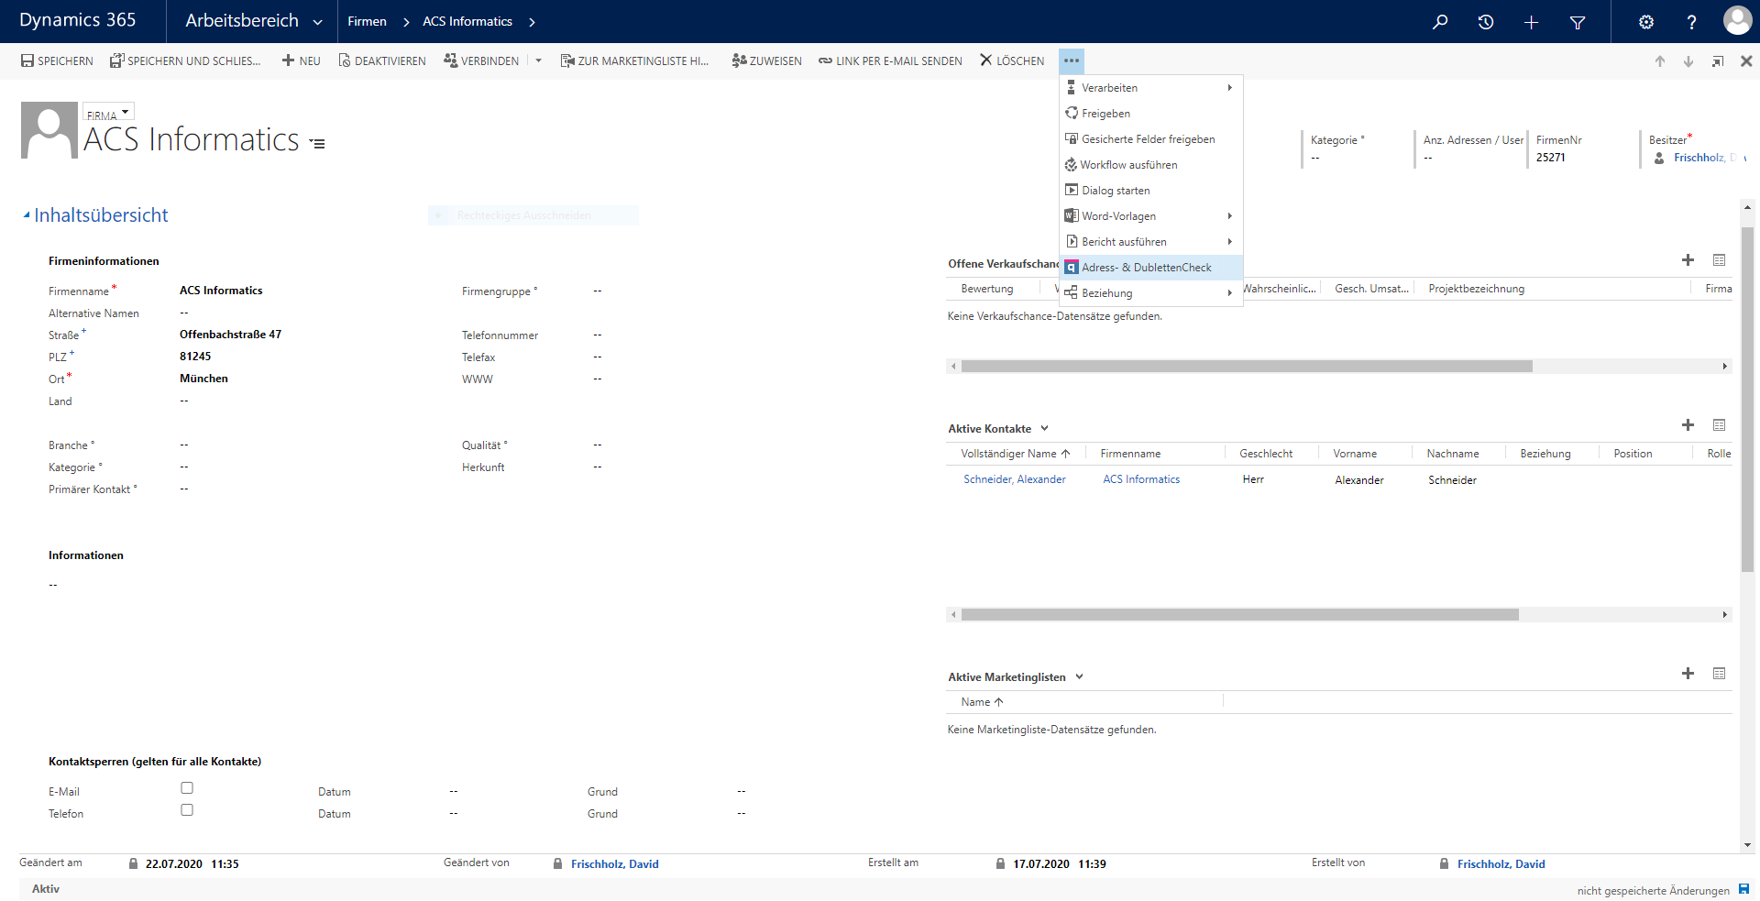
Task: Click the search magnifier icon in top bar
Action: 1440,22
